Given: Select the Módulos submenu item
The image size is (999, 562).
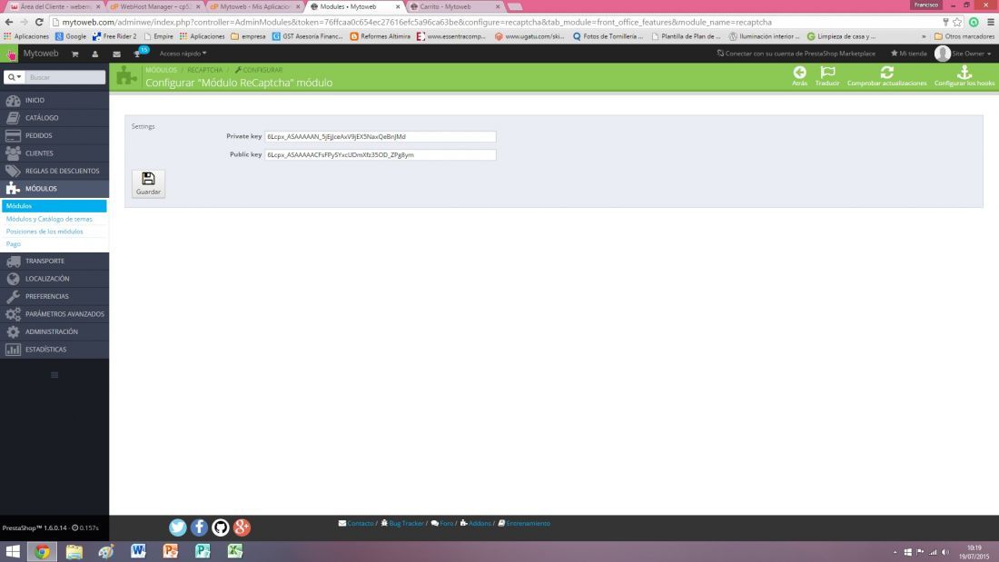Looking at the screenshot, I should tap(54, 206).
